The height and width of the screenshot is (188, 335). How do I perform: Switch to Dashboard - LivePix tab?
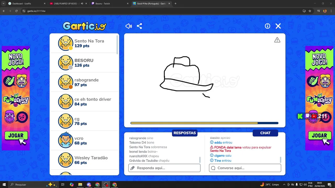pos(27,4)
